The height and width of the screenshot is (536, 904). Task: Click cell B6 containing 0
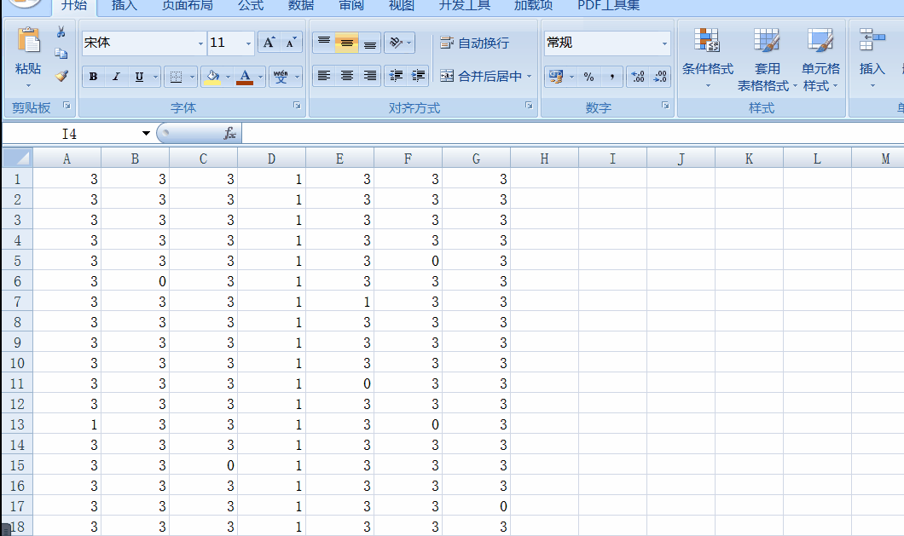pyautogui.click(x=135, y=281)
